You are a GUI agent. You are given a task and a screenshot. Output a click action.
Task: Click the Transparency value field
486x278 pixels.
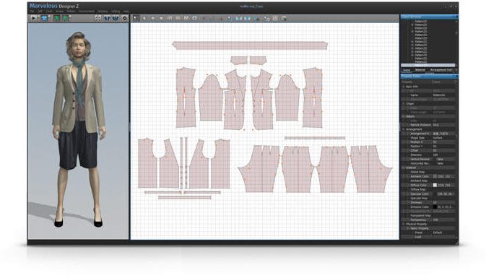point(443,220)
